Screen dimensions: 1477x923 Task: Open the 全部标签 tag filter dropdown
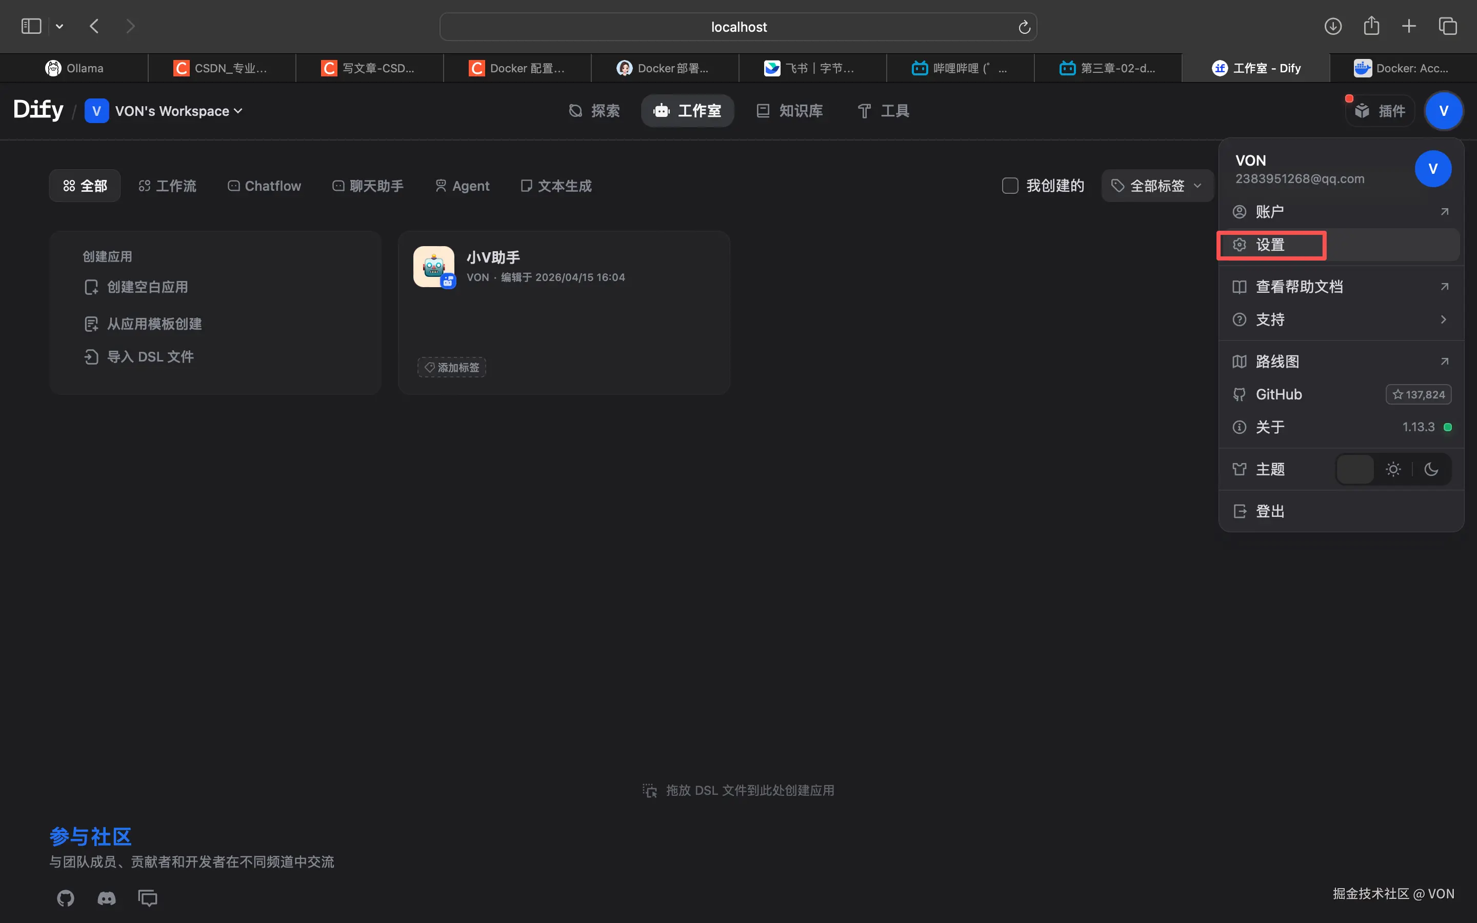point(1156,186)
